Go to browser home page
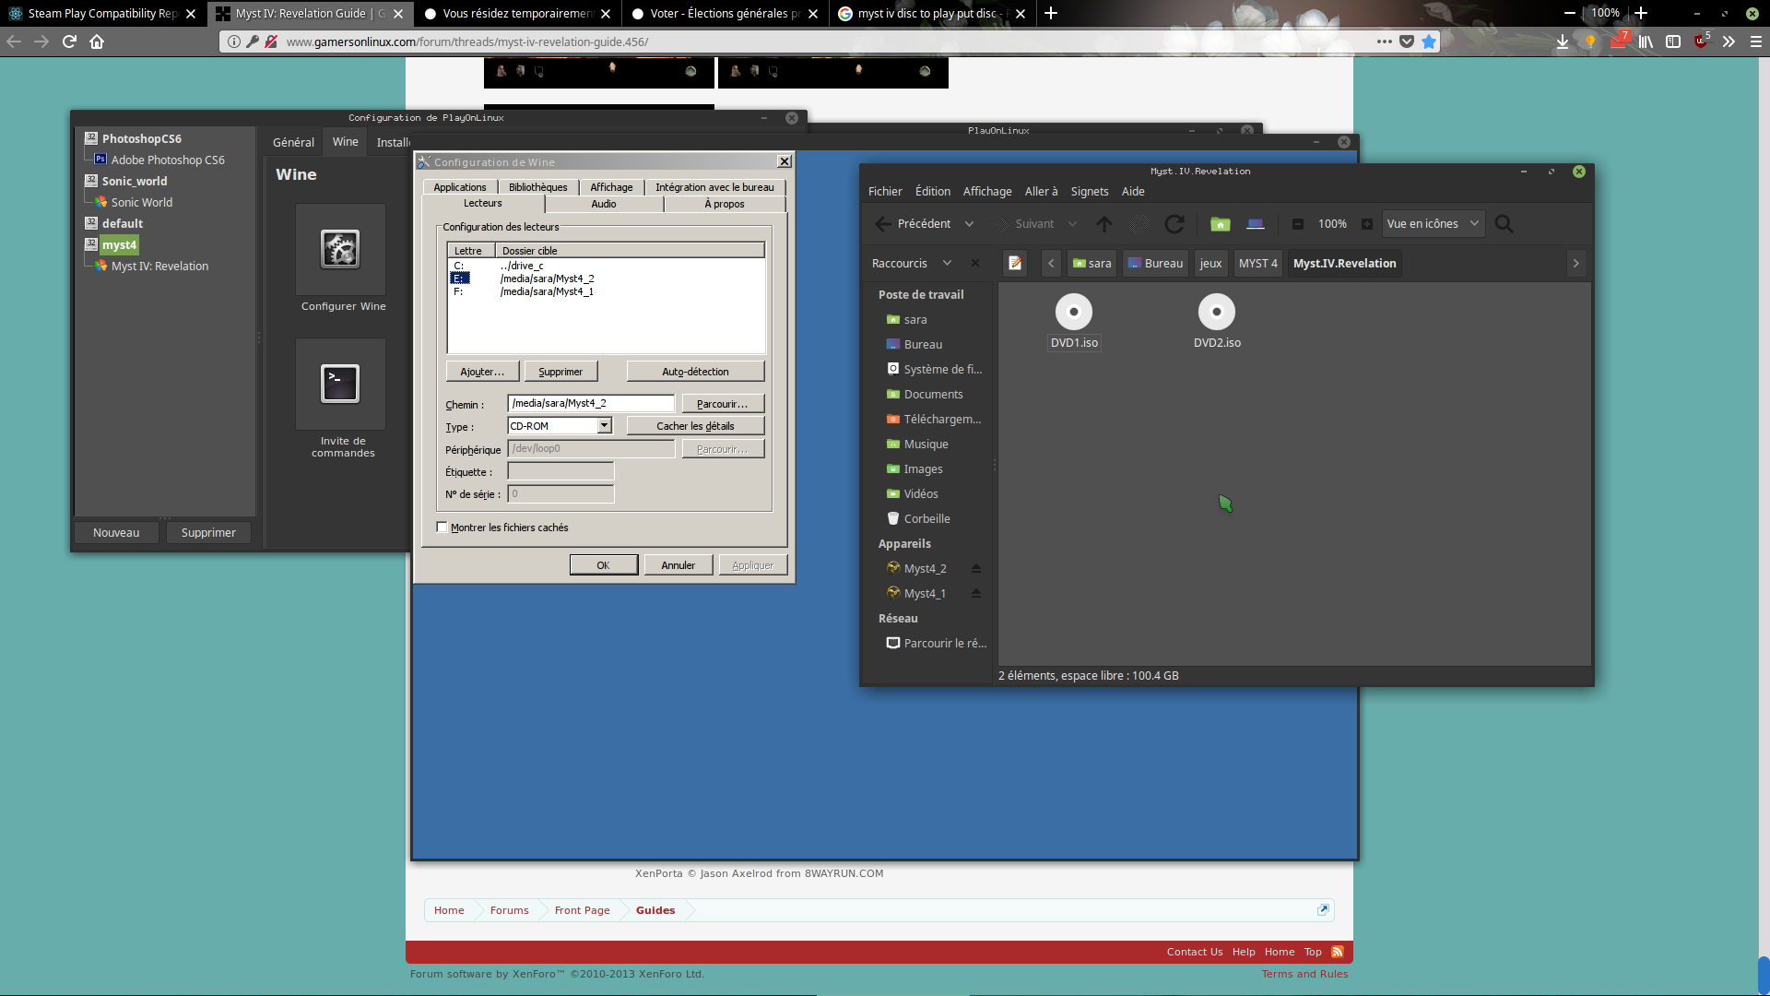Screen dimensions: 1770x996 click(x=97, y=41)
